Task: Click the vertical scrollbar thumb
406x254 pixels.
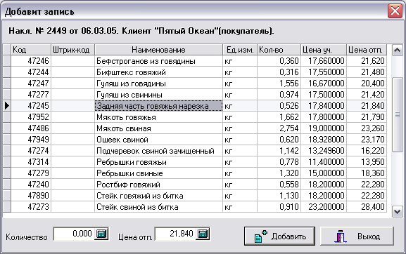Action: point(397,115)
